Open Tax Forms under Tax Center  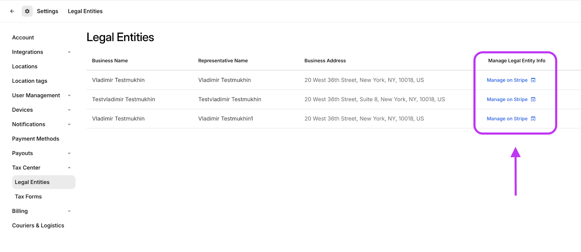tap(28, 197)
